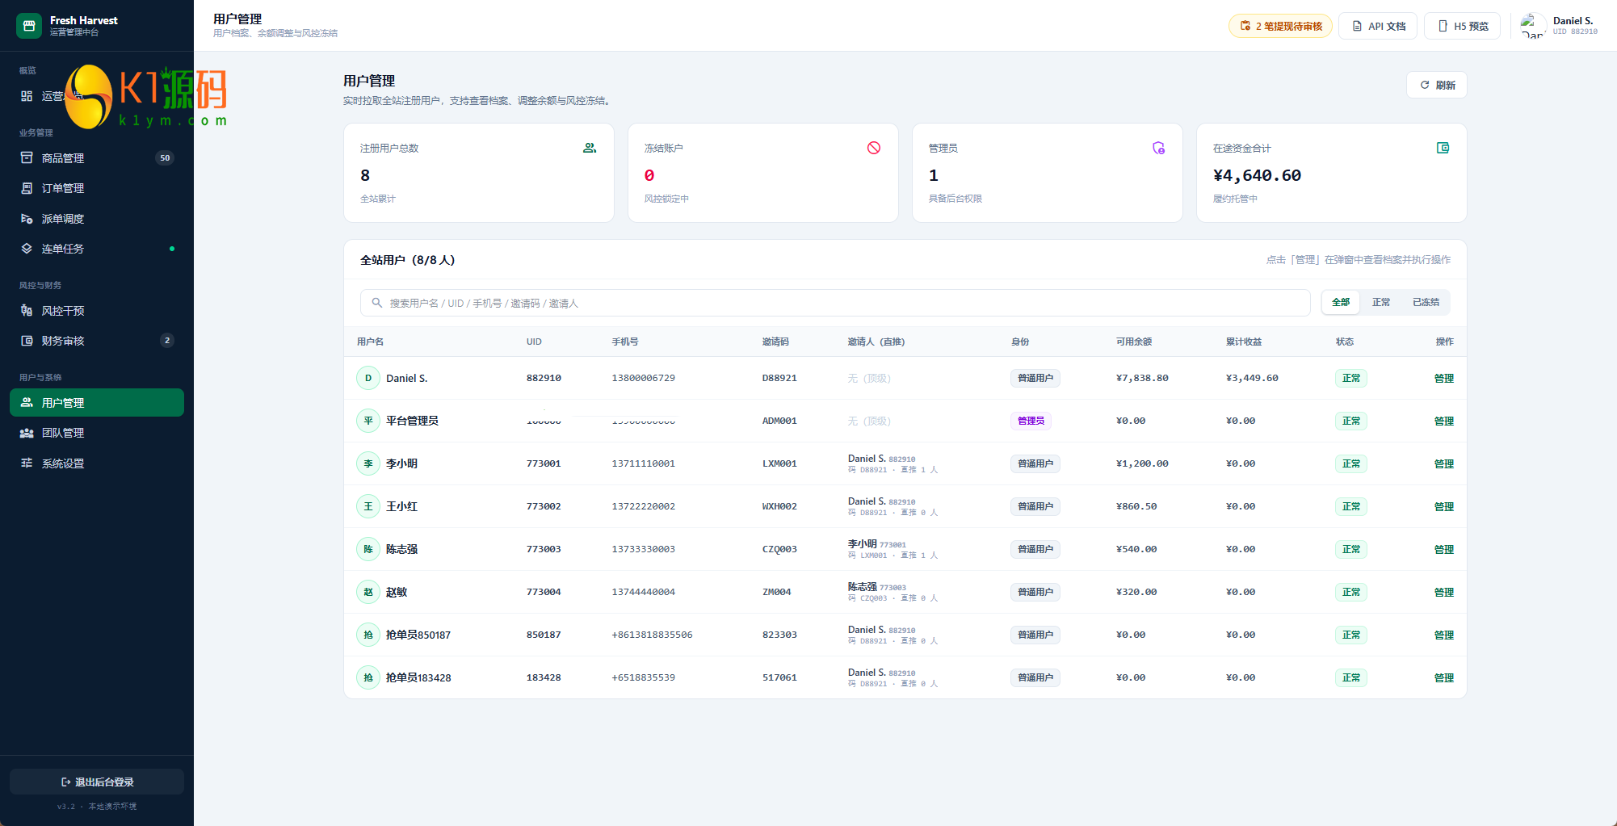1617x826 pixels.
Task: Click 管理 for Daniel S. row
Action: coord(1443,378)
